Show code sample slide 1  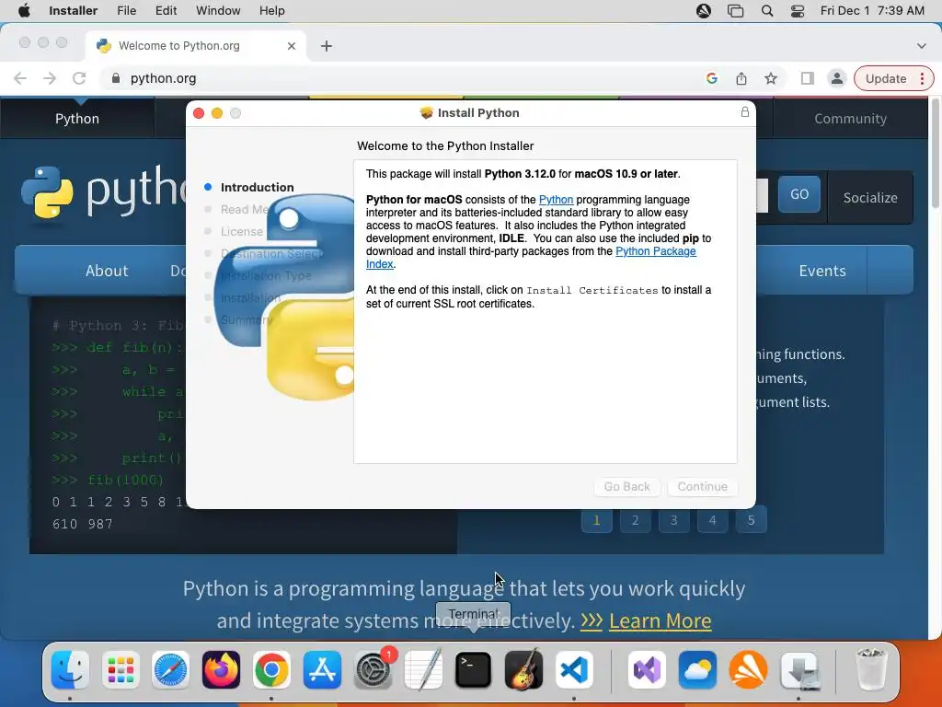pos(596,520)
